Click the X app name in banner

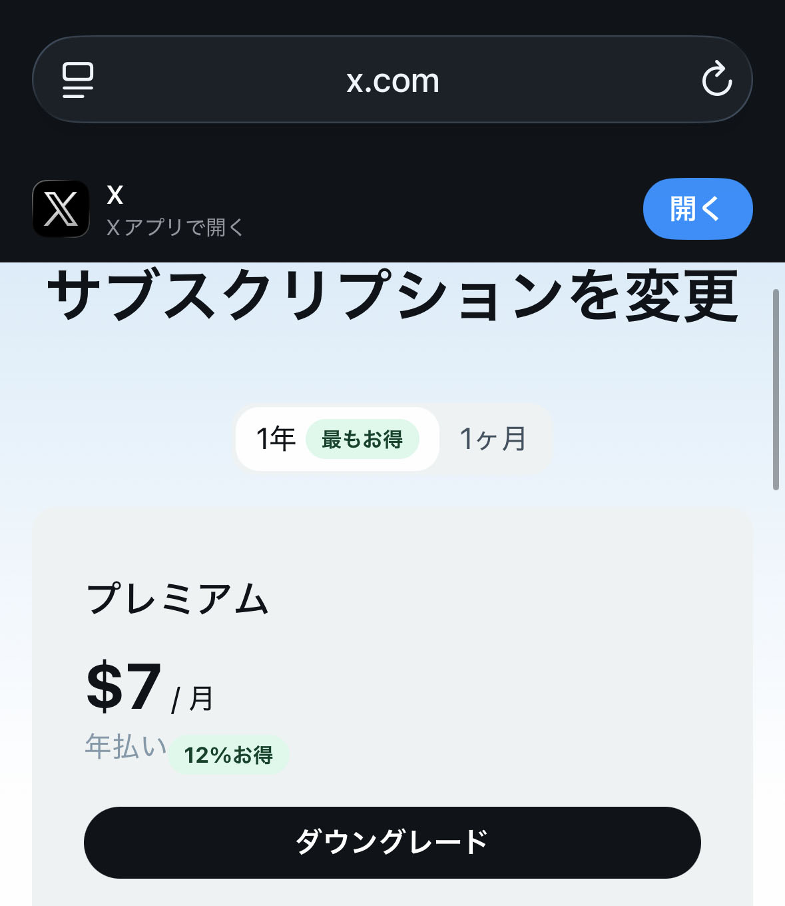point(115,195)
